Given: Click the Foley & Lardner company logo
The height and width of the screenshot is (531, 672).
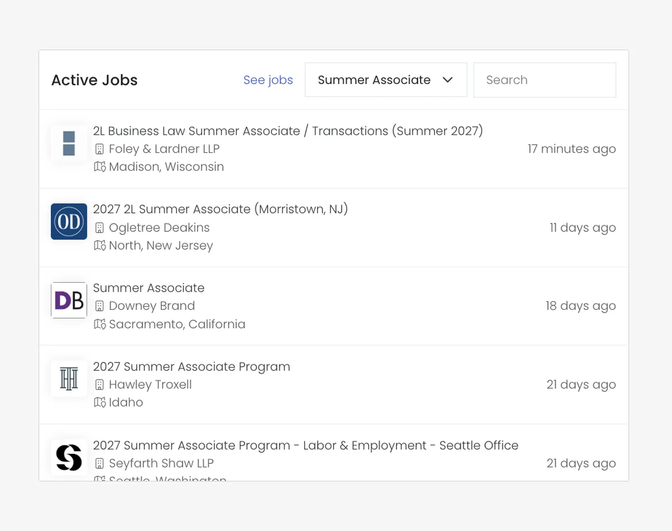Looking at the screenshot, I should point(69,143).
